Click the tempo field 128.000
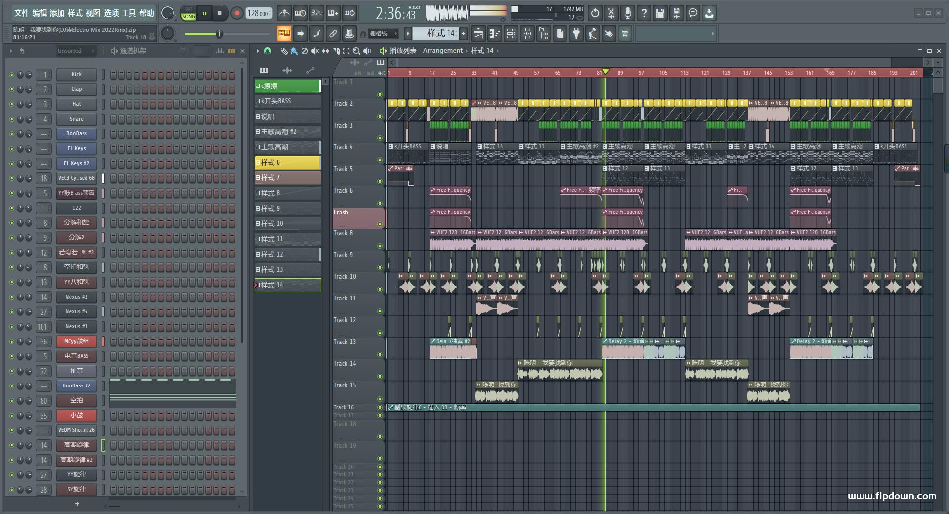 259,13
